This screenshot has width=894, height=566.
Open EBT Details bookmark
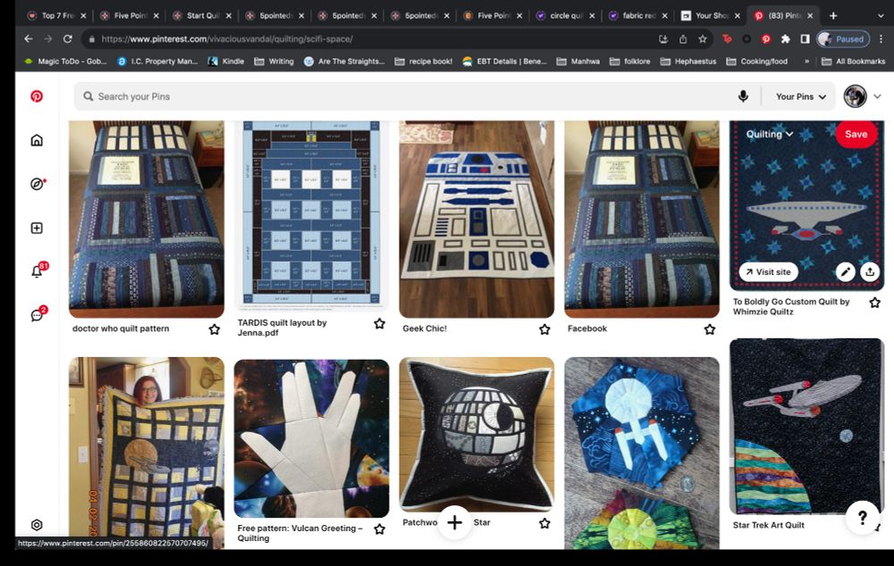tap(504, 61)
